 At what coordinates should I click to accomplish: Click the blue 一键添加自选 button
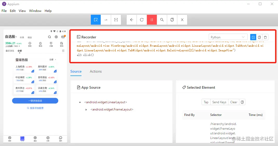click(35, 101)
